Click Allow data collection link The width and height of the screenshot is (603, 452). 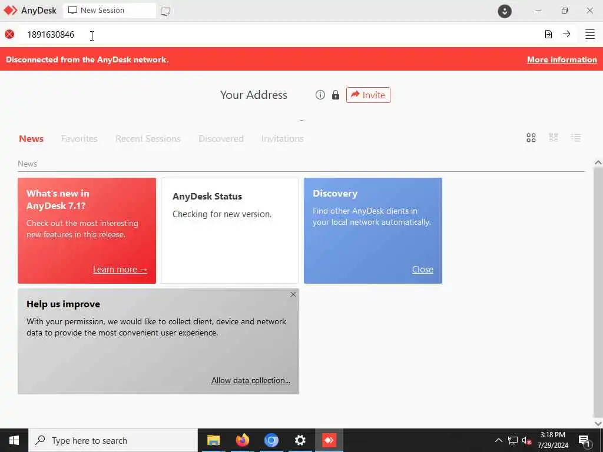coord(251,380)
